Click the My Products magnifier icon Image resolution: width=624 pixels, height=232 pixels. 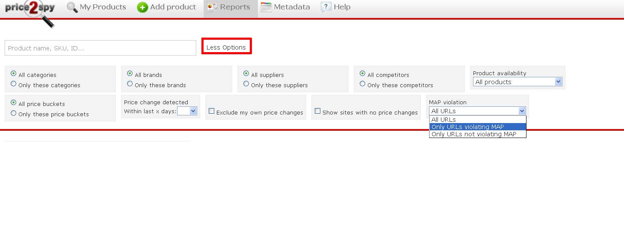pos(72,7)
